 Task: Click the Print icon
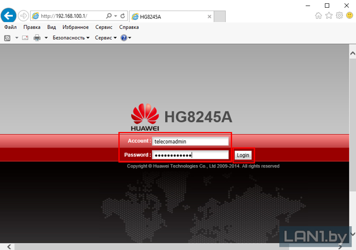tap(37, 38)
